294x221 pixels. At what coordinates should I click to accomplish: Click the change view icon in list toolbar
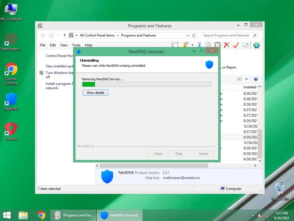pos(240,79)
